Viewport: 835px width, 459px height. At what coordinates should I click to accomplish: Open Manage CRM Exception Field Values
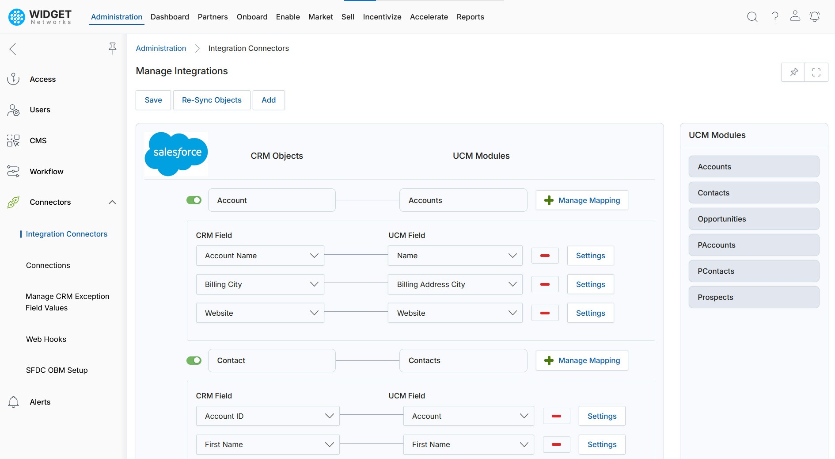pyautogui.click(x=68, y=302)
